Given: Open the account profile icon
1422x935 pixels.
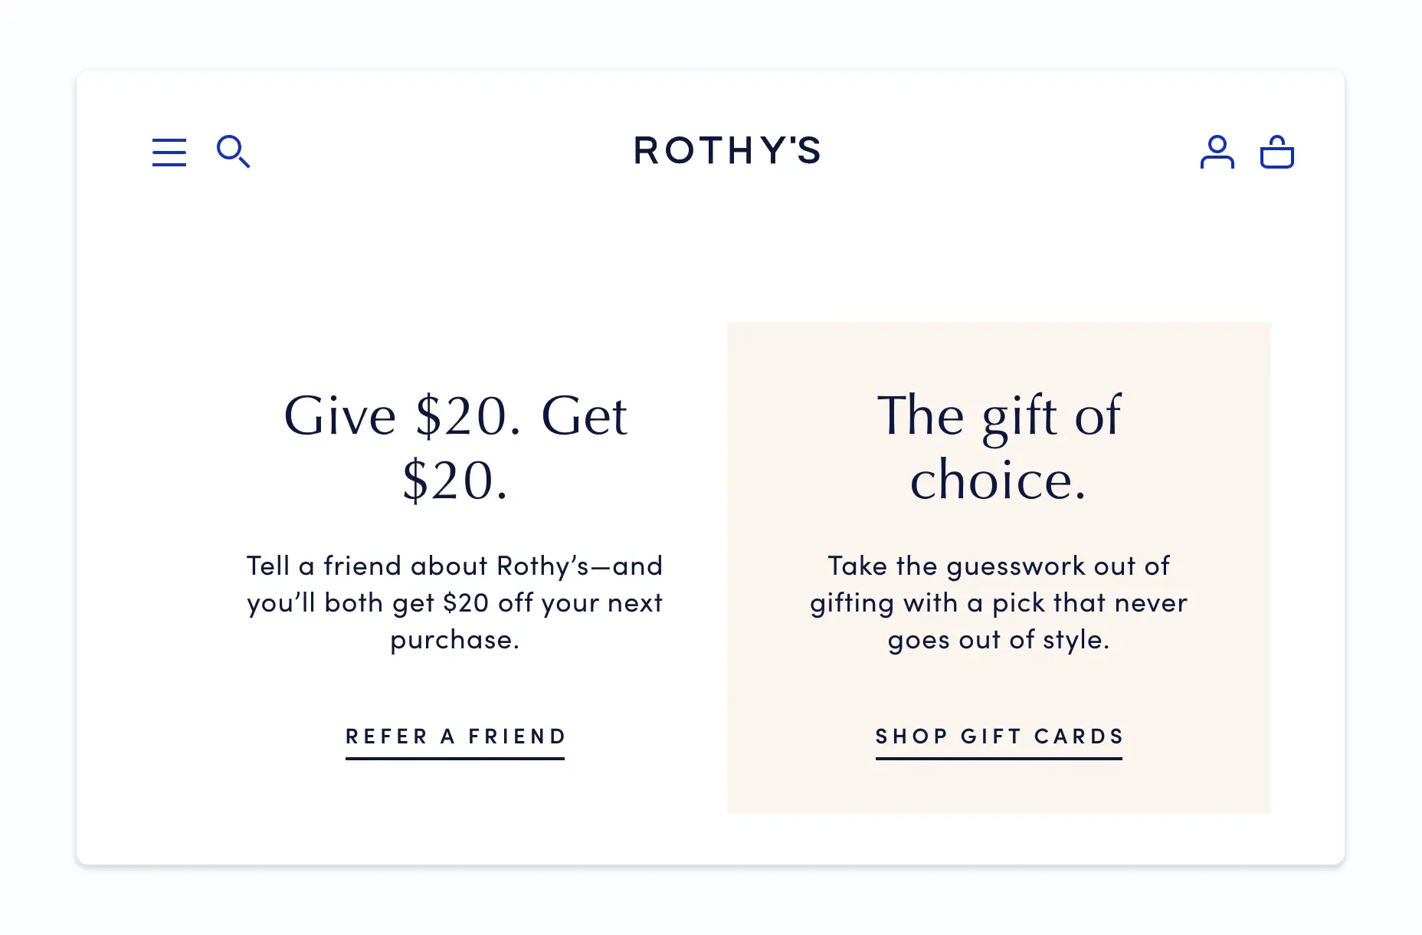Looking at the screenshot, I should click(1217, 153).
